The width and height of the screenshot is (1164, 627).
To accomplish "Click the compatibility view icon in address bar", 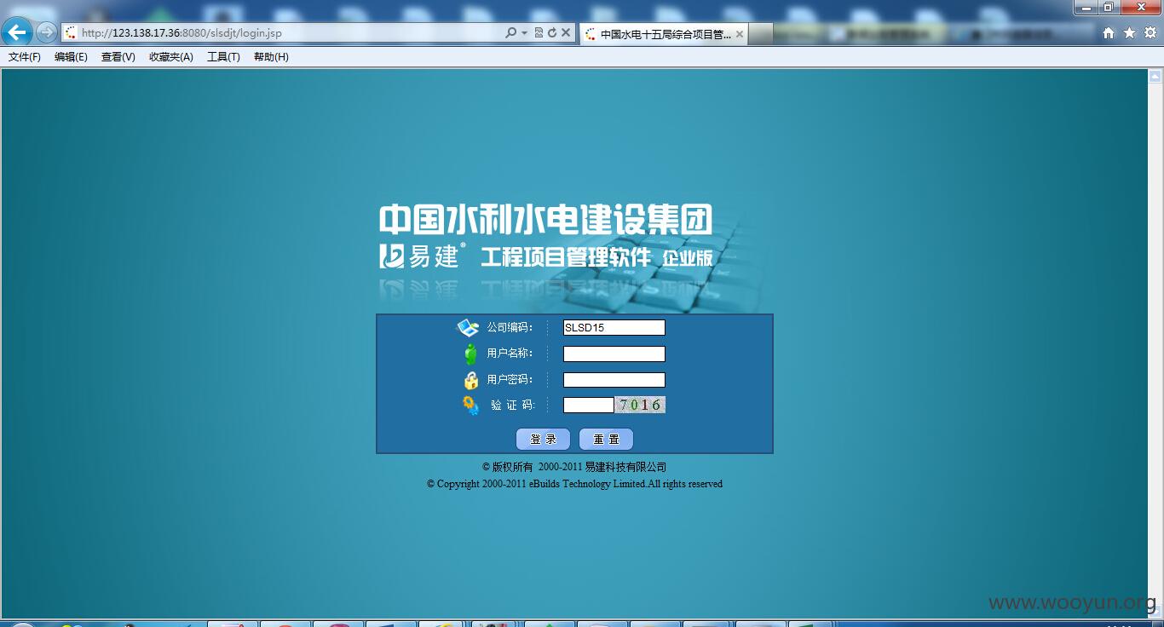I will [539, 33].
